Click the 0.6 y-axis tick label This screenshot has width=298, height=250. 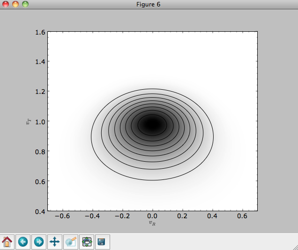[x=40, y=182]
